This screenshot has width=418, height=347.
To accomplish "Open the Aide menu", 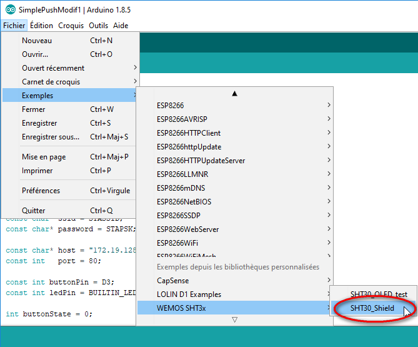I will 121,26.
